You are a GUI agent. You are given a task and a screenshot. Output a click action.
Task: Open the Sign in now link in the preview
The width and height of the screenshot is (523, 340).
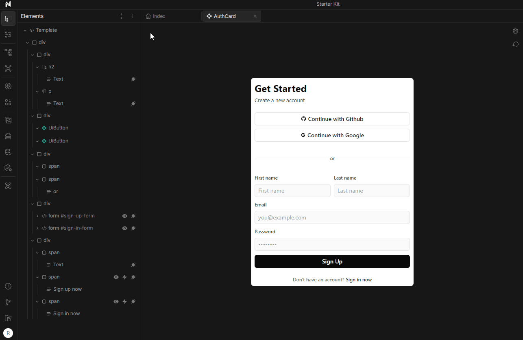358,280
